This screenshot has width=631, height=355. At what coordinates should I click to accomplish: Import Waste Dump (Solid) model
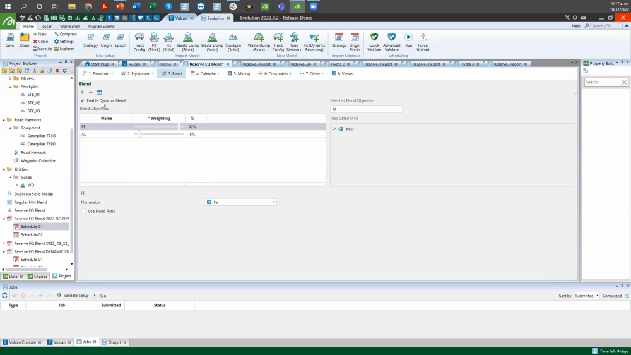click(212, 42)
